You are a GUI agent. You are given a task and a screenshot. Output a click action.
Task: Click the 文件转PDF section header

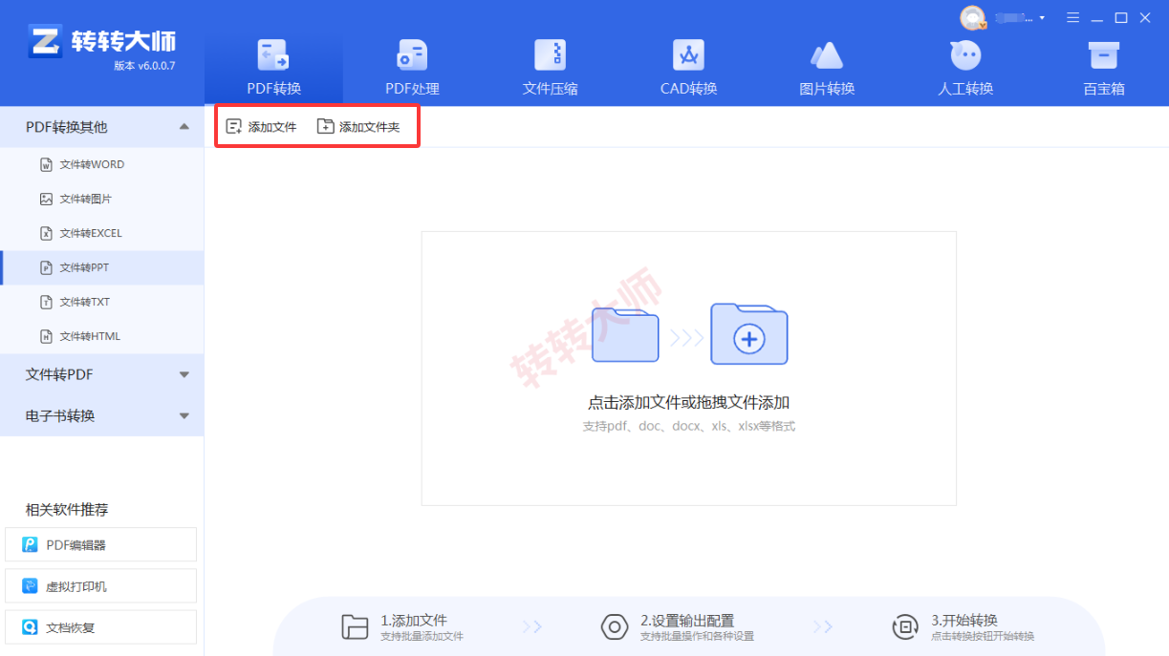pos(101,374)
